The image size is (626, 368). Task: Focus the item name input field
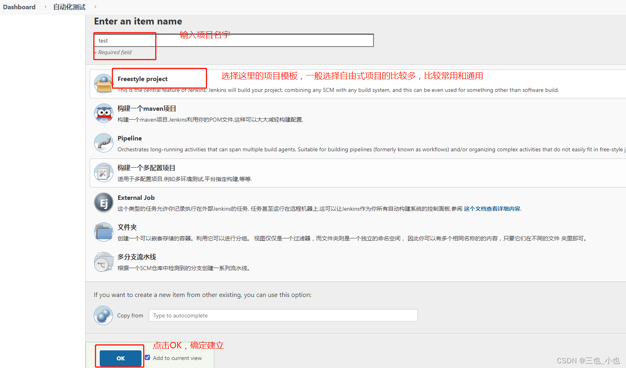point(234,41)
